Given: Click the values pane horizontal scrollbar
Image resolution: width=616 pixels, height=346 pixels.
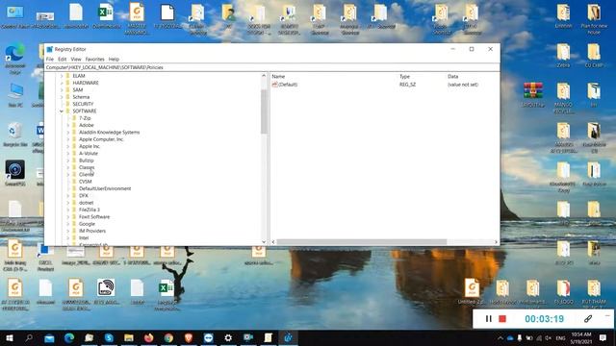Looking at the screenshot, I should pyautogui.click(x=362, y=242).
